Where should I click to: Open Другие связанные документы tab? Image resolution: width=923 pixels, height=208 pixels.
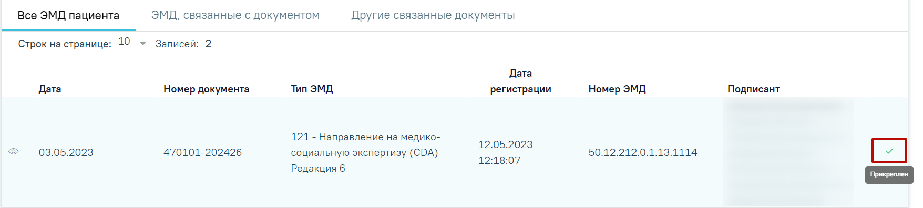(433, 15)
